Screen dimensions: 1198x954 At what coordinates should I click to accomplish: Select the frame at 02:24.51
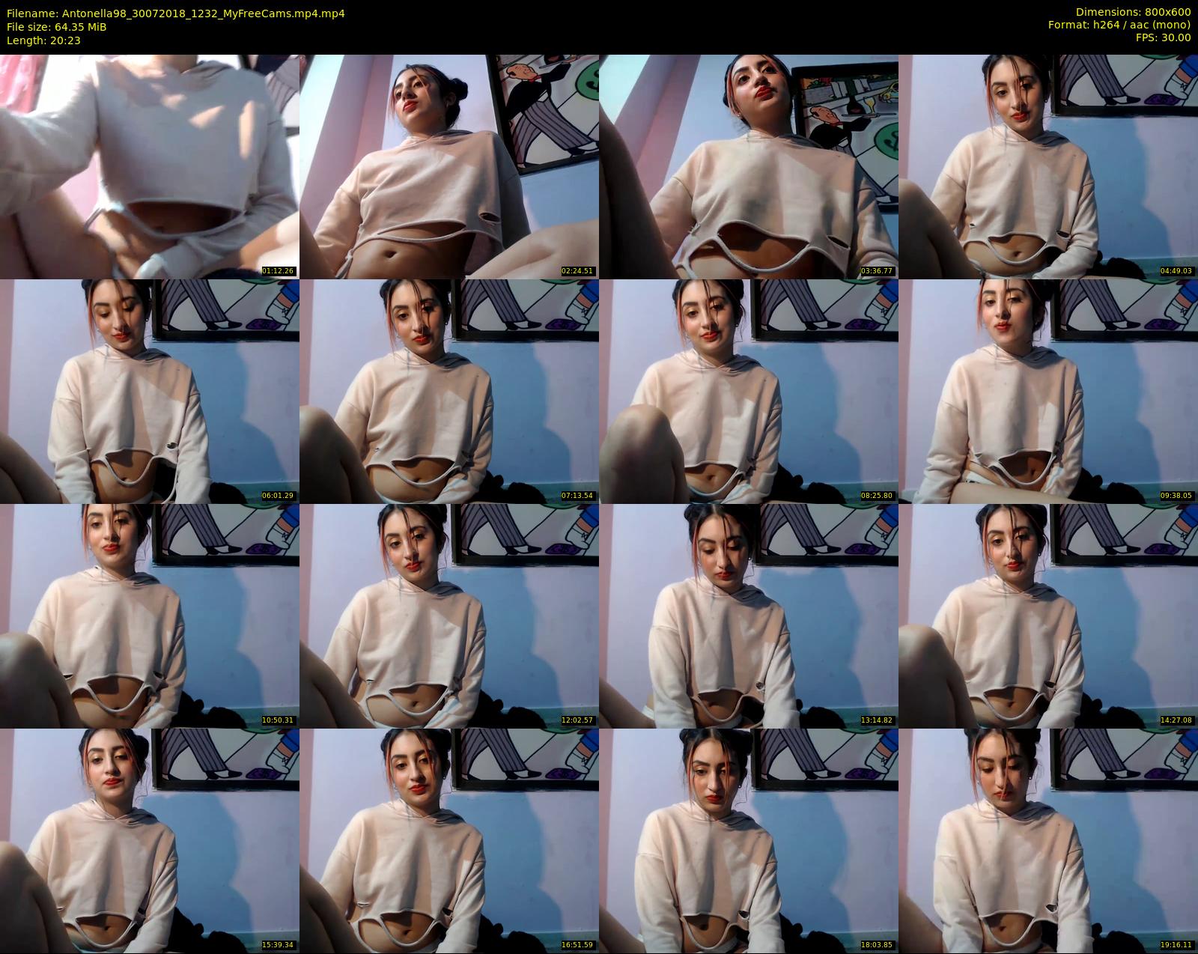click(x=449, y=166)
